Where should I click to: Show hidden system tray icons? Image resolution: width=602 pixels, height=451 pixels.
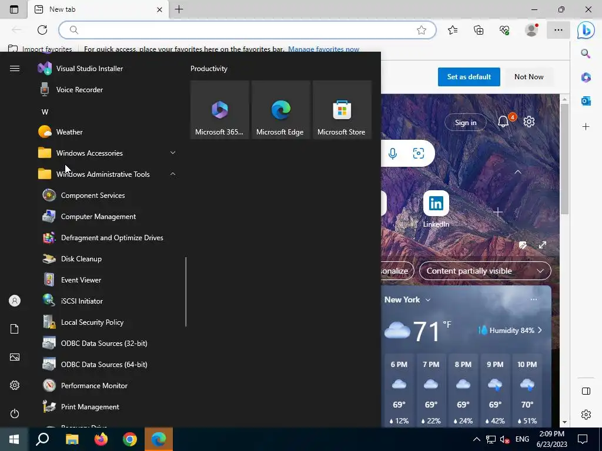click(x=476, y=439)
